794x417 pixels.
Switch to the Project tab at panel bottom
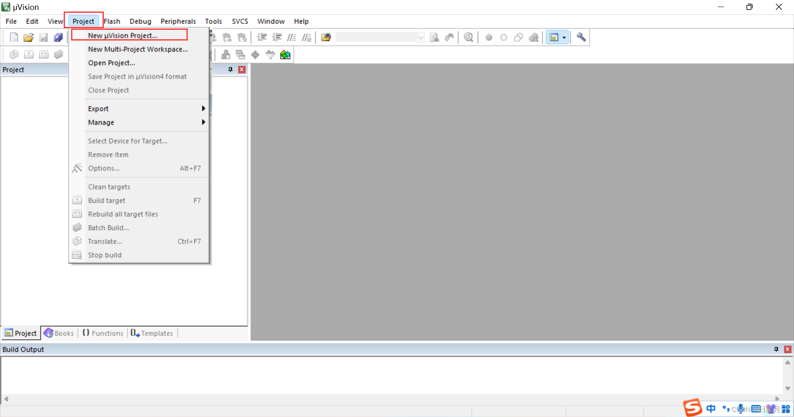(21, 333)
